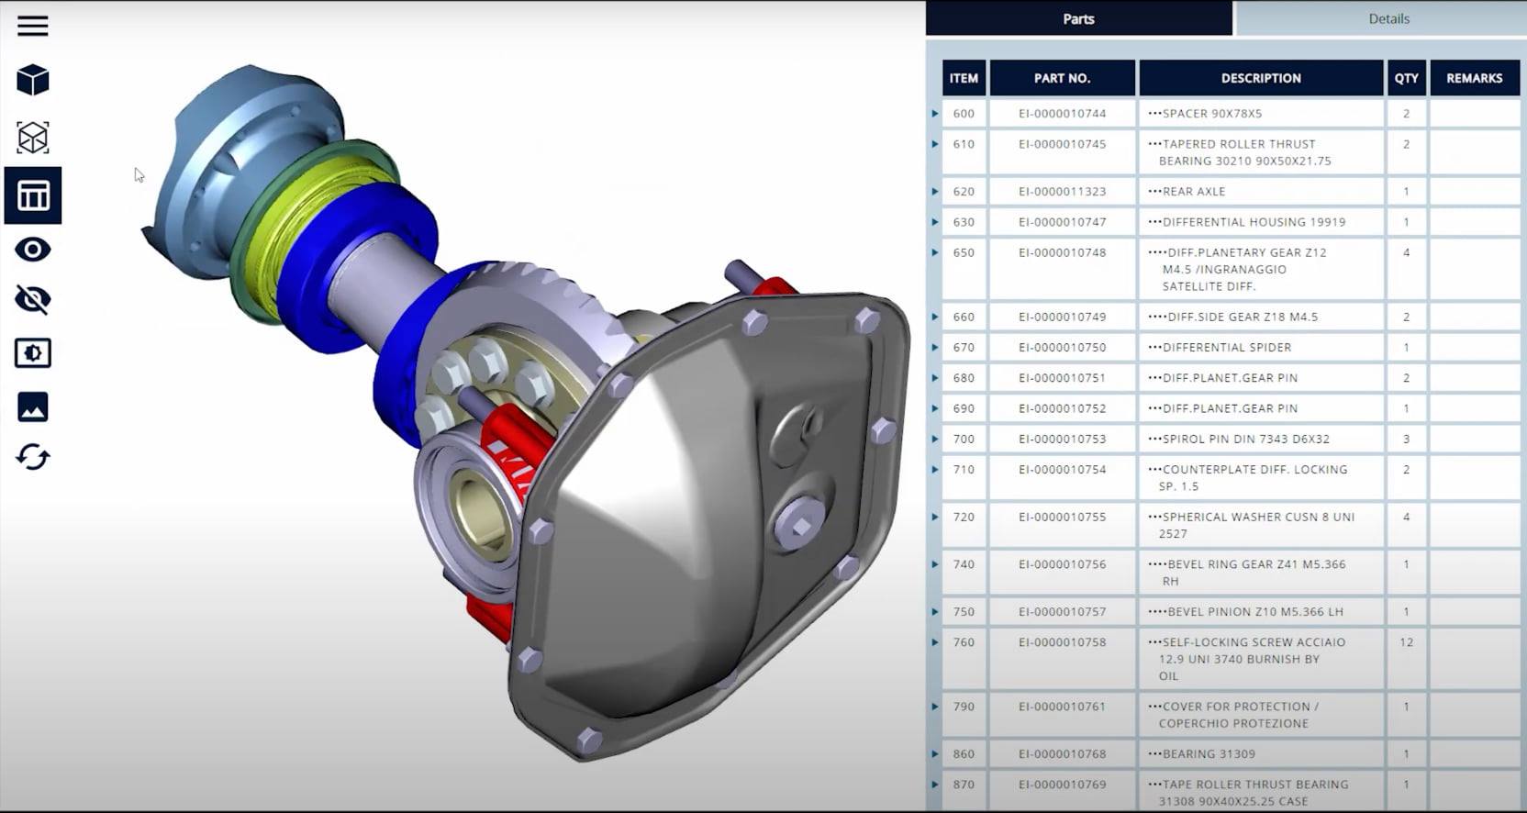
Task: Click part number EI-0000010769
Action: click(x=1062, y=785)
